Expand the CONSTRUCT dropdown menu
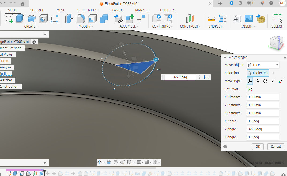Image resolution: width=287 pixels, height=176 pixels. tap(190, 26)
